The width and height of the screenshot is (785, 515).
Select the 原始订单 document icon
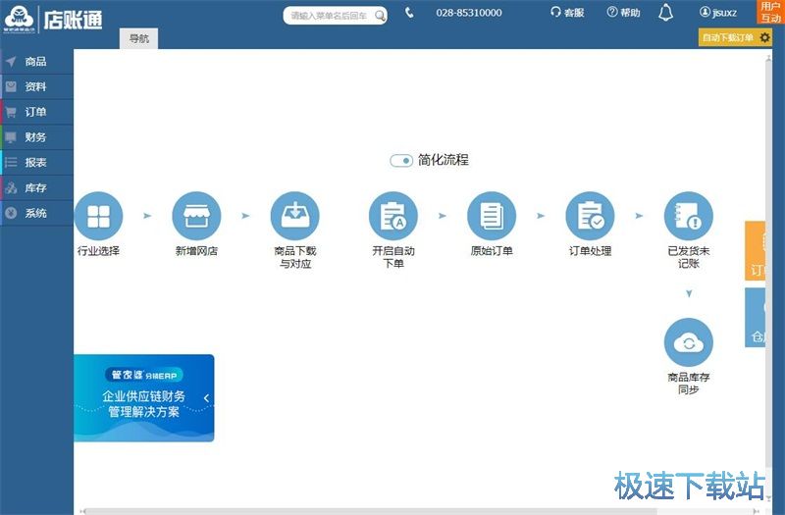(492, 216)
